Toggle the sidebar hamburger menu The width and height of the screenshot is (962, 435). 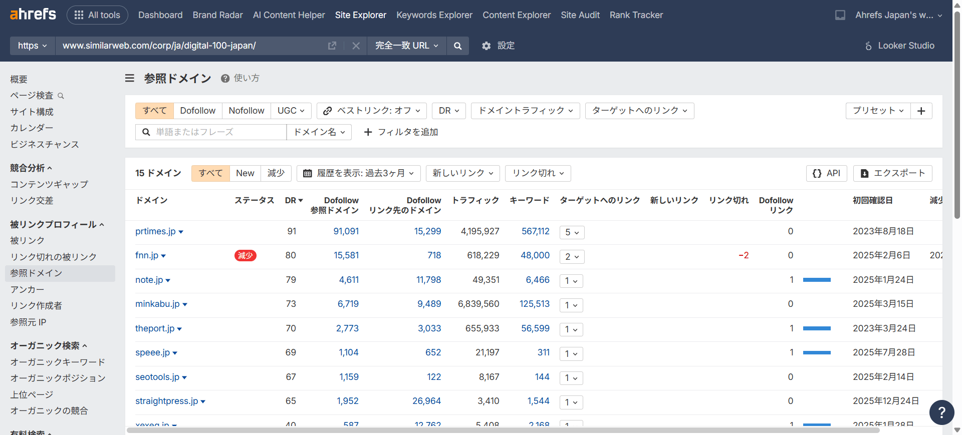(130, 78)
